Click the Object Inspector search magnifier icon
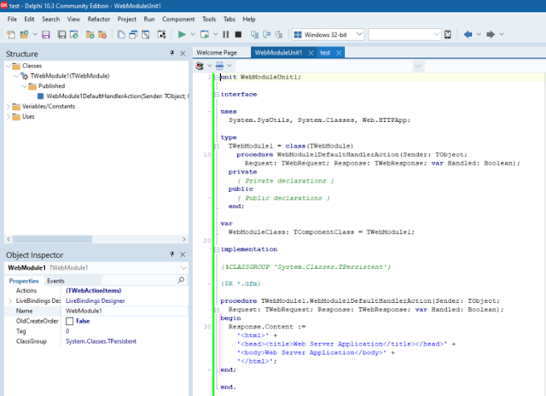 click(181, 280)
